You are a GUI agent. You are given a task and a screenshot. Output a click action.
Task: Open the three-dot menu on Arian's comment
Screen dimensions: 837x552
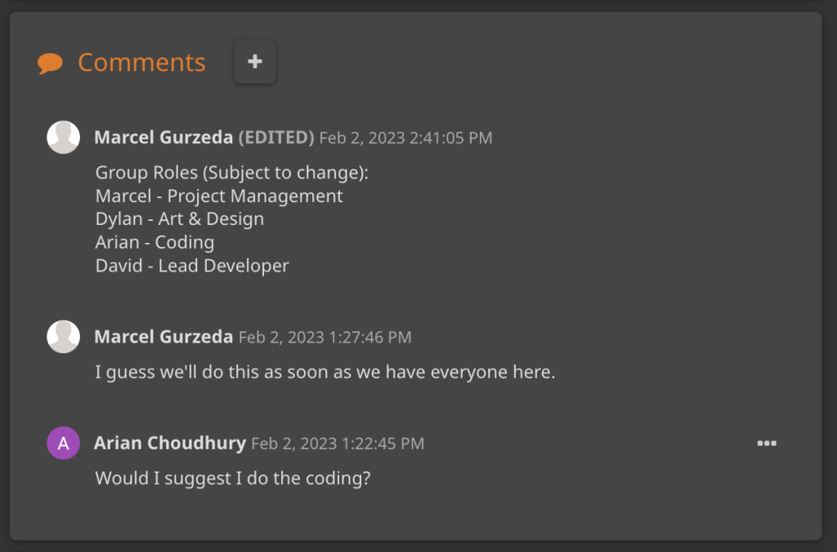[x=767, y=443]
